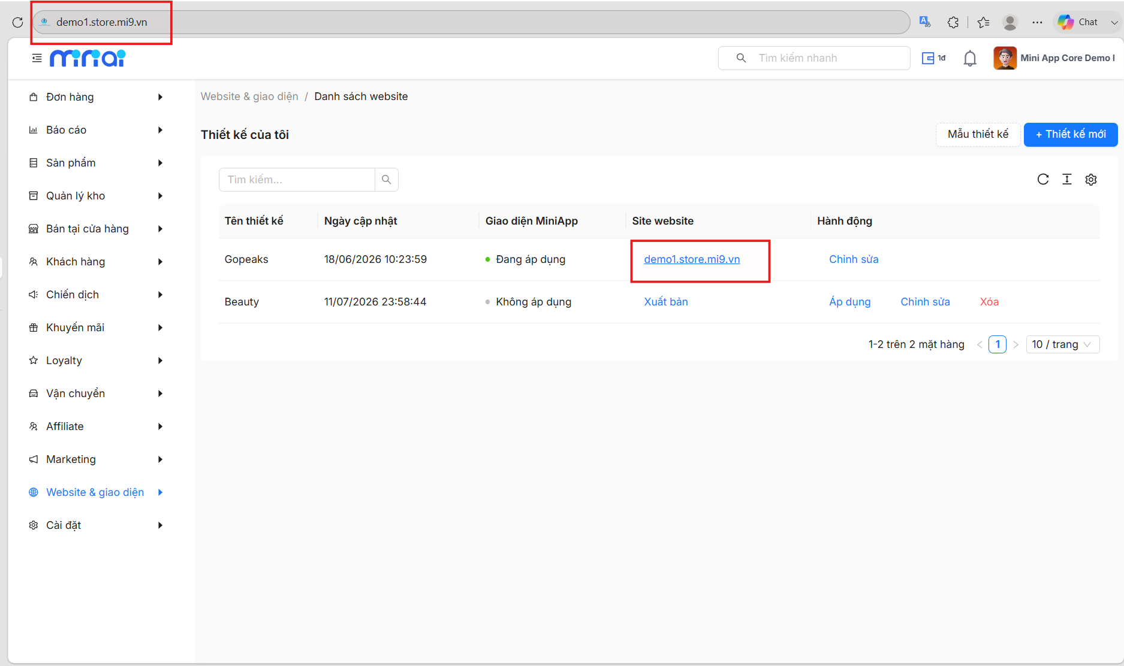The height and width of the screenshot is (666, 1124).
Task: Open the Mini App Core Demo account avatar
Action: (1005, 58)
